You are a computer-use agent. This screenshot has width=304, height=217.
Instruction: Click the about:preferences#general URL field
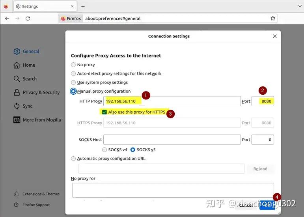pos(113,19)
